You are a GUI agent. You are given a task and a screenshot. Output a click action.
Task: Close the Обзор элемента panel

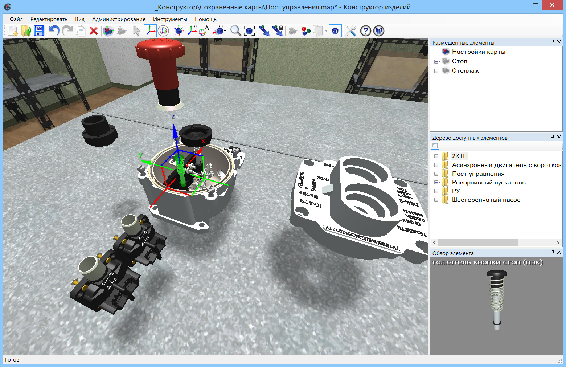pyautogui.click(x=559, y=252)
